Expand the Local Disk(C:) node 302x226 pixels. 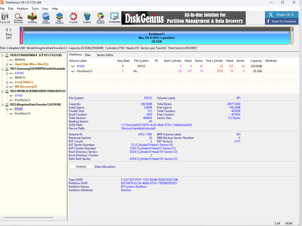[7, 82]
